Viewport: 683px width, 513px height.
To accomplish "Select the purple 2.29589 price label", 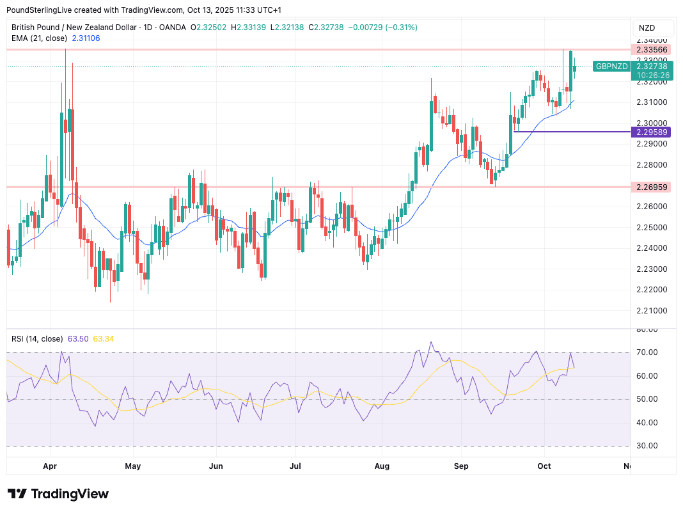I will coord(652,132).
